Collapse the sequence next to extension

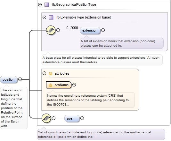58,30
